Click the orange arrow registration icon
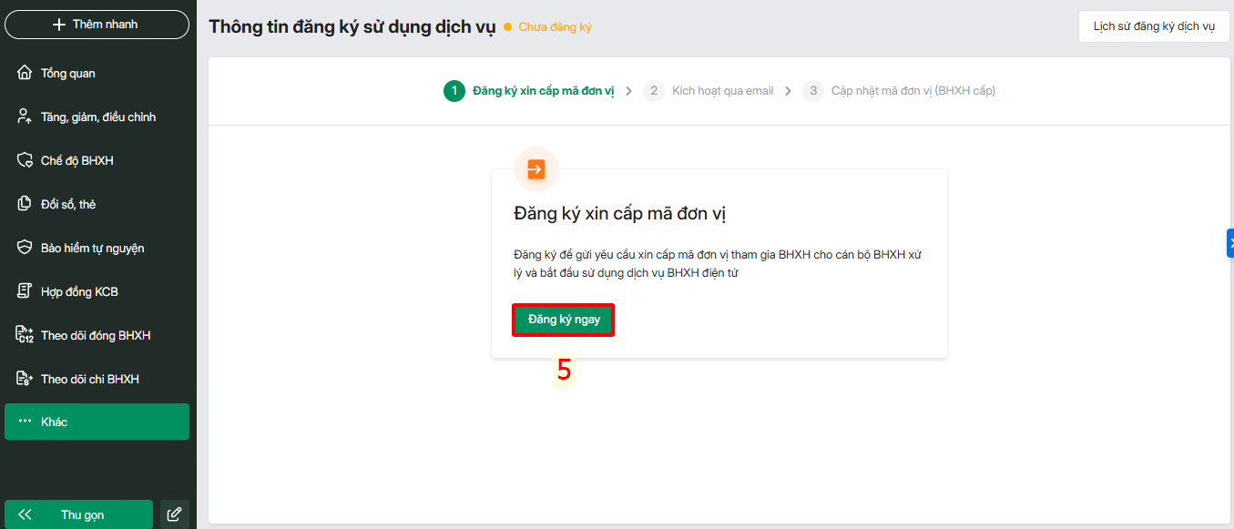 (535, 168)
